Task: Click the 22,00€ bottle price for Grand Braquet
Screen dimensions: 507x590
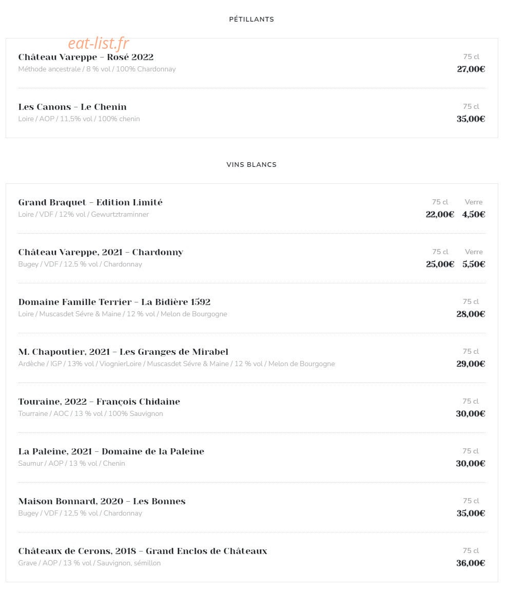Action: pos(440,214)
